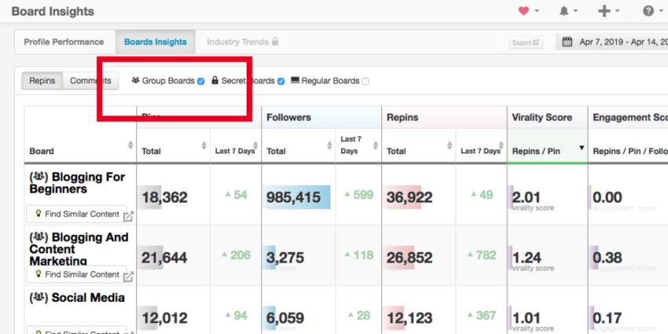The image size is (668, 334).
Task: Select the Comments tab
Action: pos(90,80)
